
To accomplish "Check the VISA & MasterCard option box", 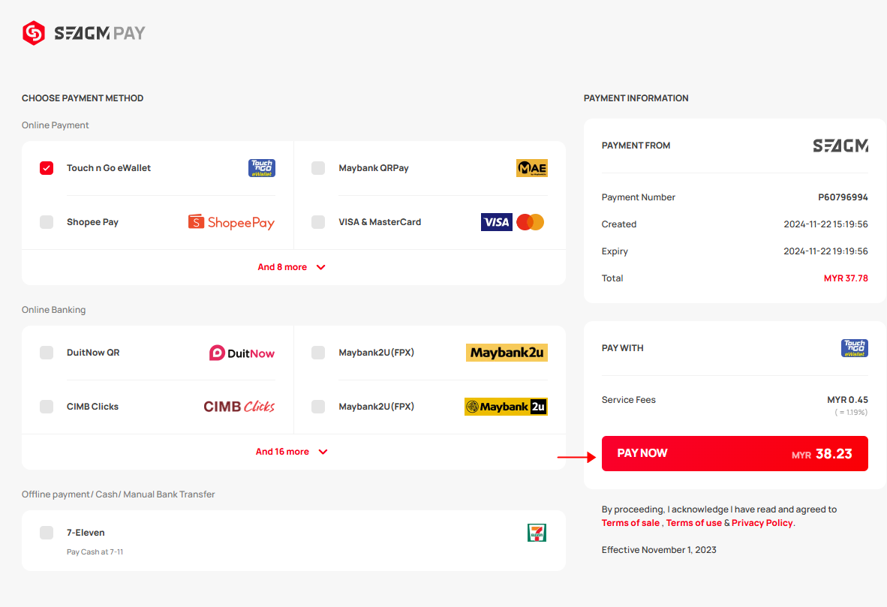I will coord(318,222).
